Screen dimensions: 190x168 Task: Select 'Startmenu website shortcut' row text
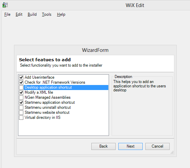47,112
